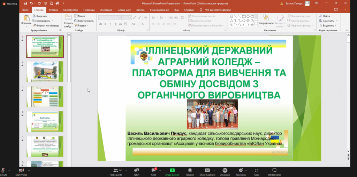Click the Reactions icon
The width and height of the screenshot is (357, 177).
point(240,171)
